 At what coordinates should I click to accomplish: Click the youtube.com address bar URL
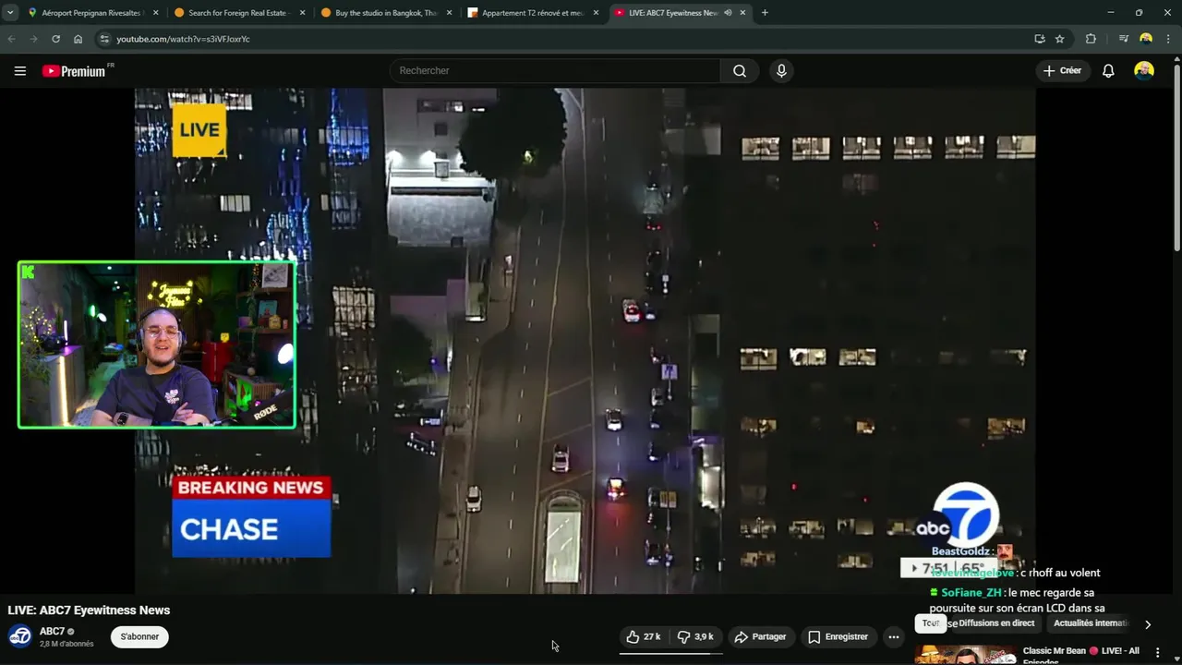[183, 39]
